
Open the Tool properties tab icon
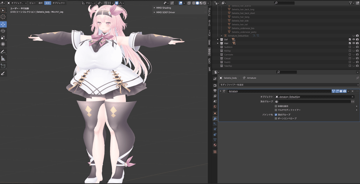tap(215, 79)
